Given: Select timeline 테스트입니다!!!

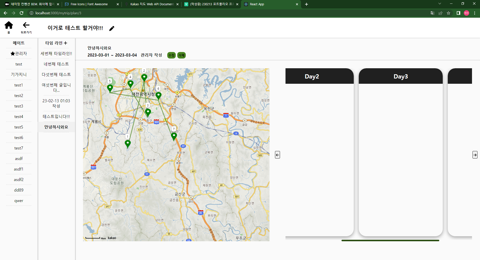Looking at the screenshot, I should click(x=56, y=116).
